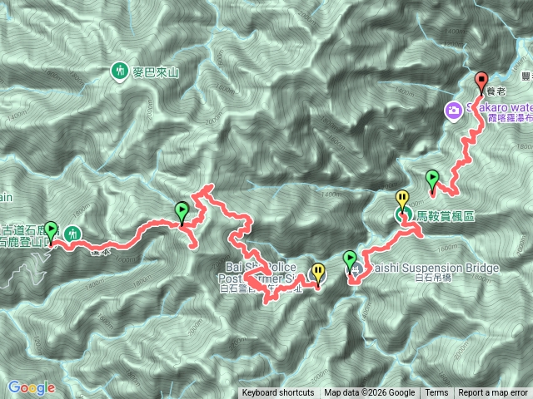Open Keyboard shortcuts
533x399 pixels.
pos(278,393)
